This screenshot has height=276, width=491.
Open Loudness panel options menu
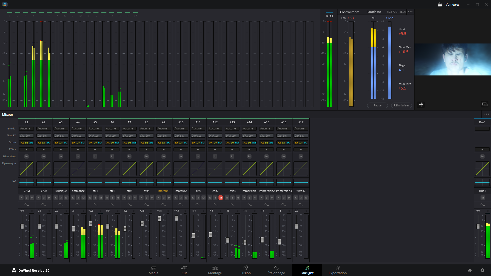click(410, 12)
